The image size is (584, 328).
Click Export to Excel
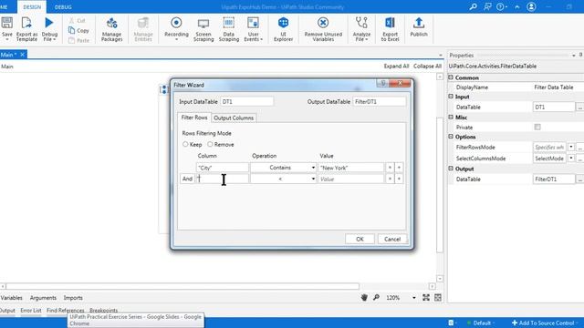390,29
